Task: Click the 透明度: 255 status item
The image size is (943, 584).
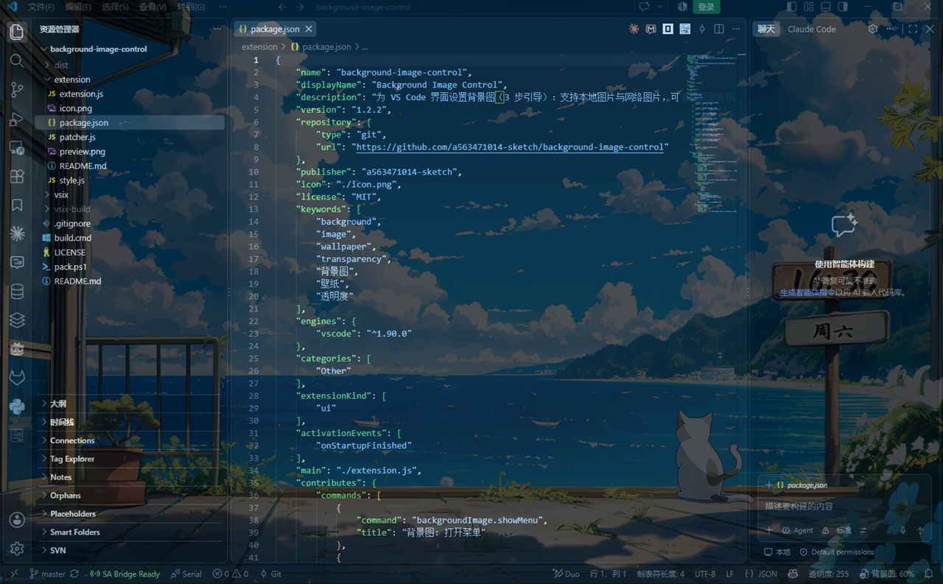Action: 828,574
